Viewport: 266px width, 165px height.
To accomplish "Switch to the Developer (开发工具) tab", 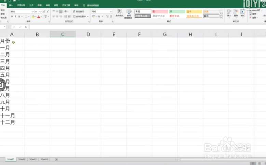I will tap(66, 5).
